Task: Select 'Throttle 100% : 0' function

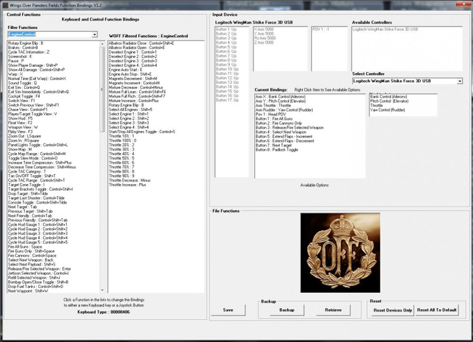Action: click(x=122, y=141)
